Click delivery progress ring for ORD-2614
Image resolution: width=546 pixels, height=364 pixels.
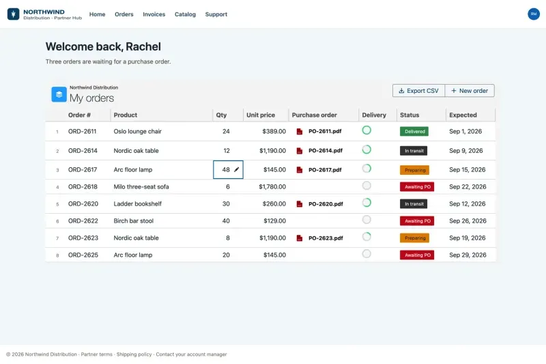367,150
